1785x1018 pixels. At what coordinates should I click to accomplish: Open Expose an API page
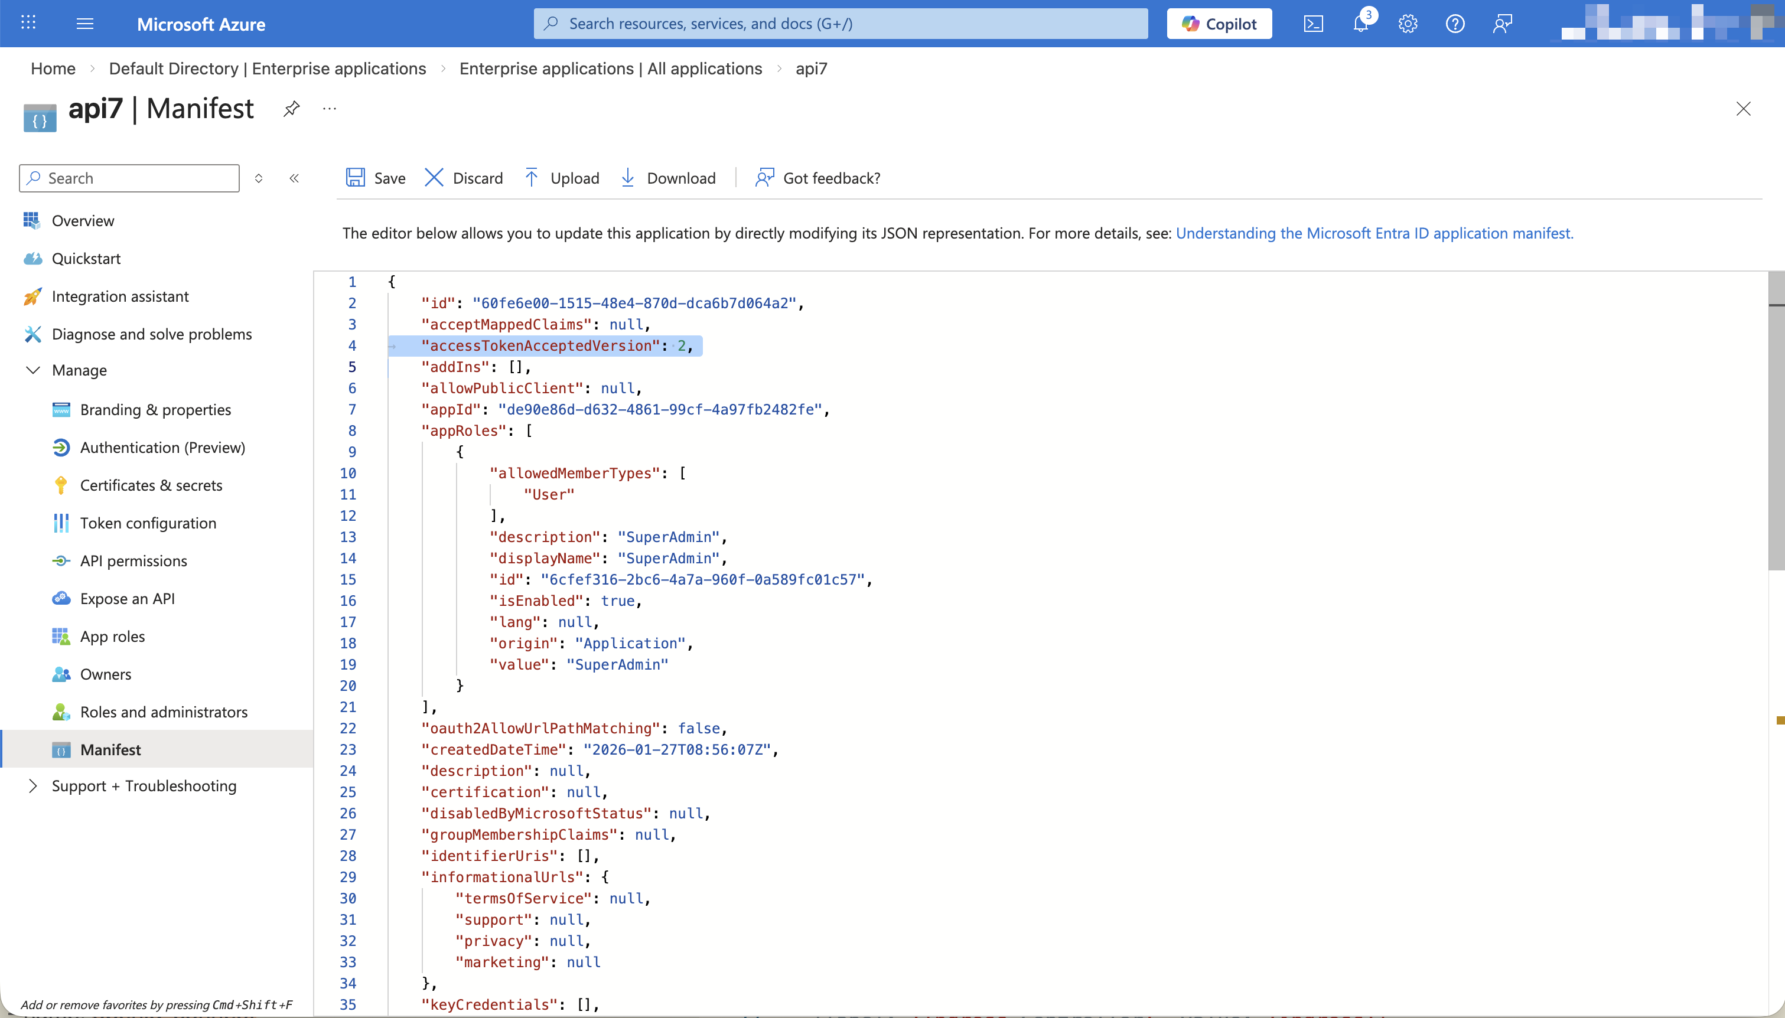click(x=127, y=599)
